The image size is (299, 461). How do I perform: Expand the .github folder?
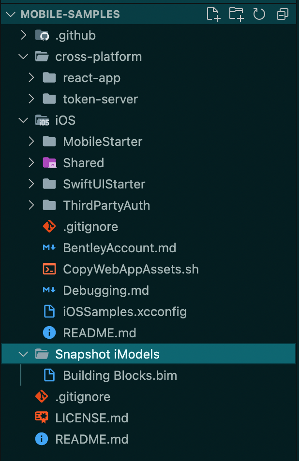point(23,35)
